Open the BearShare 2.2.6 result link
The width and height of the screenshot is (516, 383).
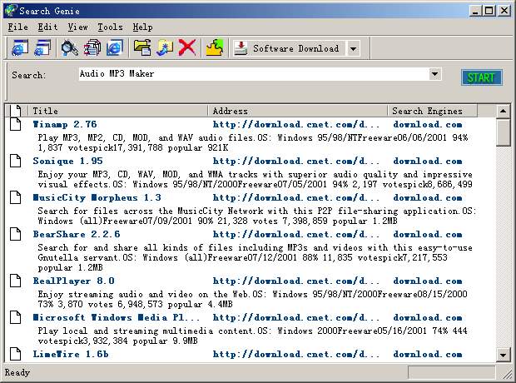click(77, 234)
